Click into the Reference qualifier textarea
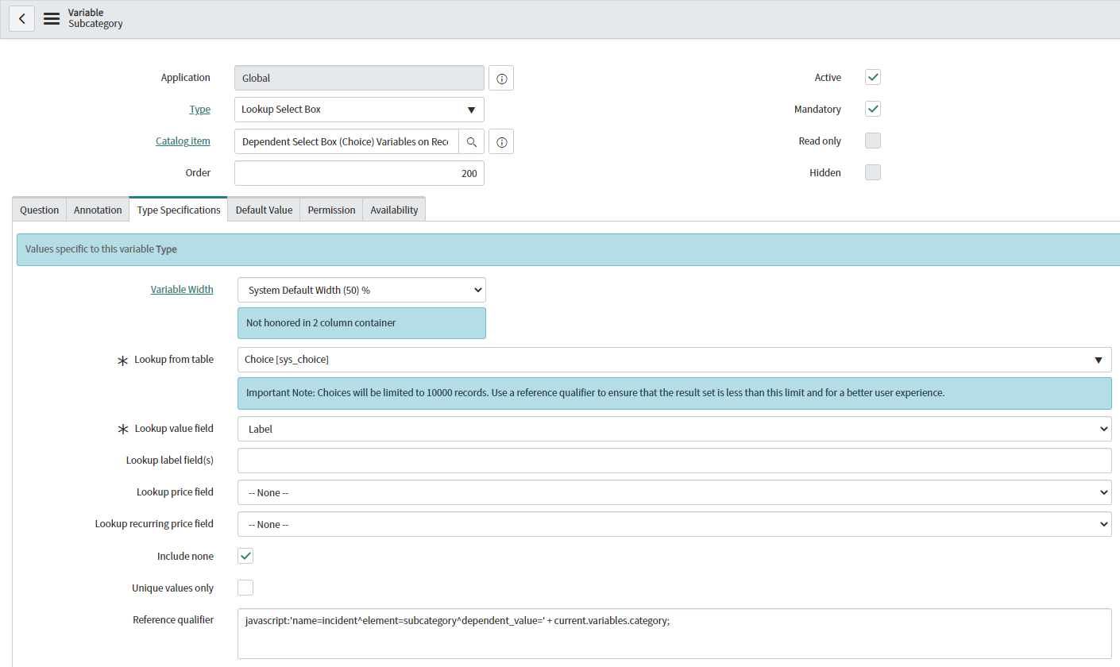The width and height of the screenshot is (1120, 667). (x=674, y=633)
